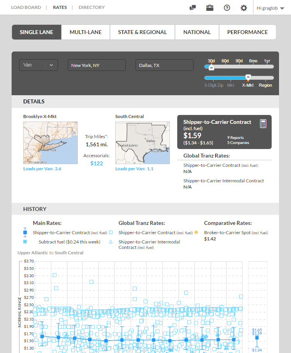
Task: Toggle Shipper-to-Carrier Contract main rate legend marker
Action: [x=25, y=232]
